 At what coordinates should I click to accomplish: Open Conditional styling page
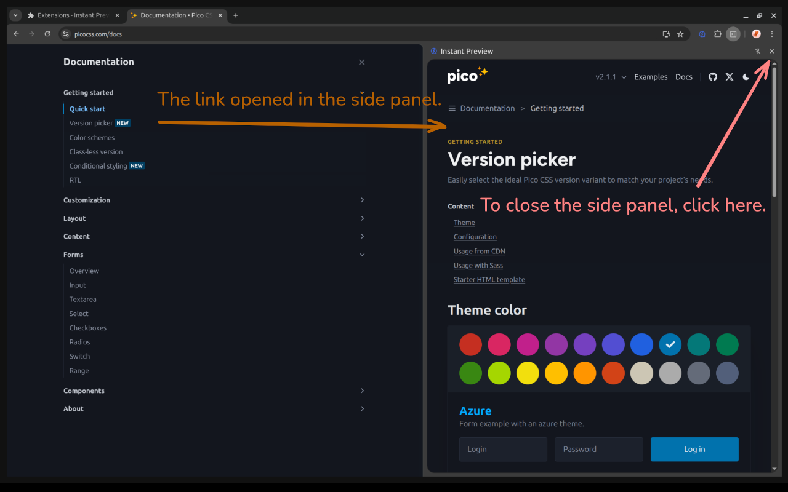click(x=98, y=166)
